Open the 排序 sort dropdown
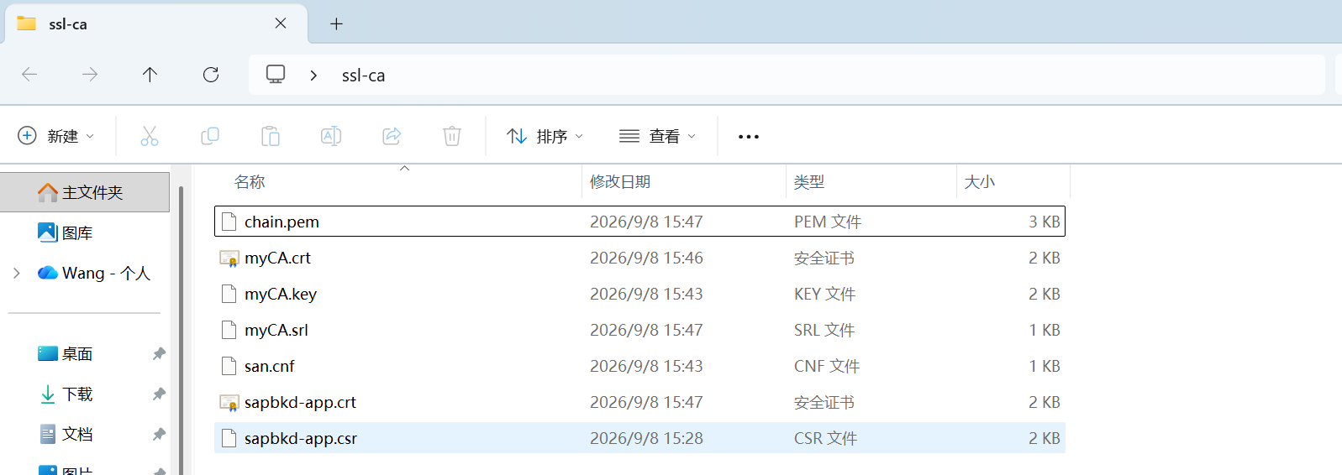Viewport: 1342px width, 475px height. pyautogui.click(x=545, y=136)
